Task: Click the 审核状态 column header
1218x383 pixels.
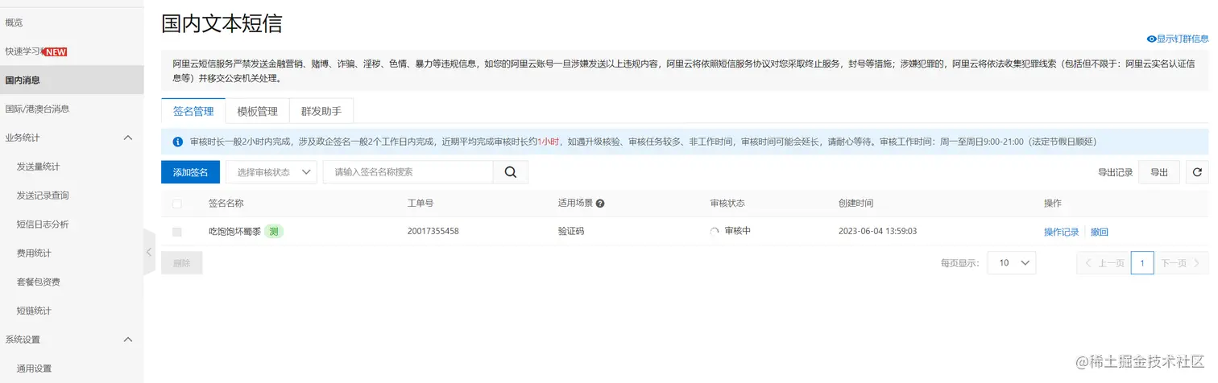Action: pyautogui.click(x=727, y=204)
